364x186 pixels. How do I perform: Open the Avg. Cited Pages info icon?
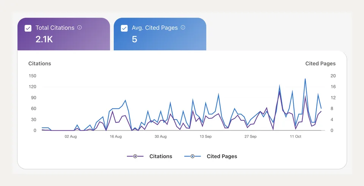click(183, 28)
